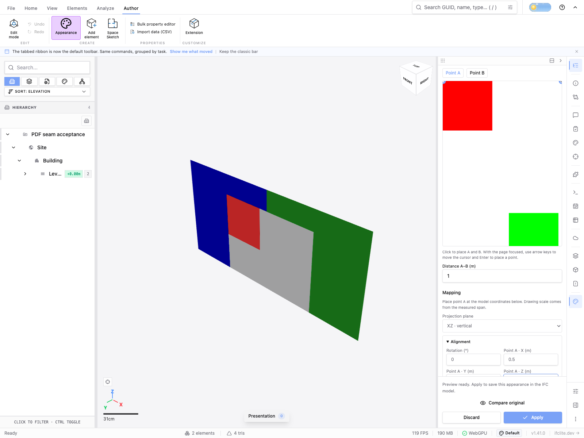Follow the Show me what moved link
This screenshot has height=438, width=584.
click(x=191, y=51)
